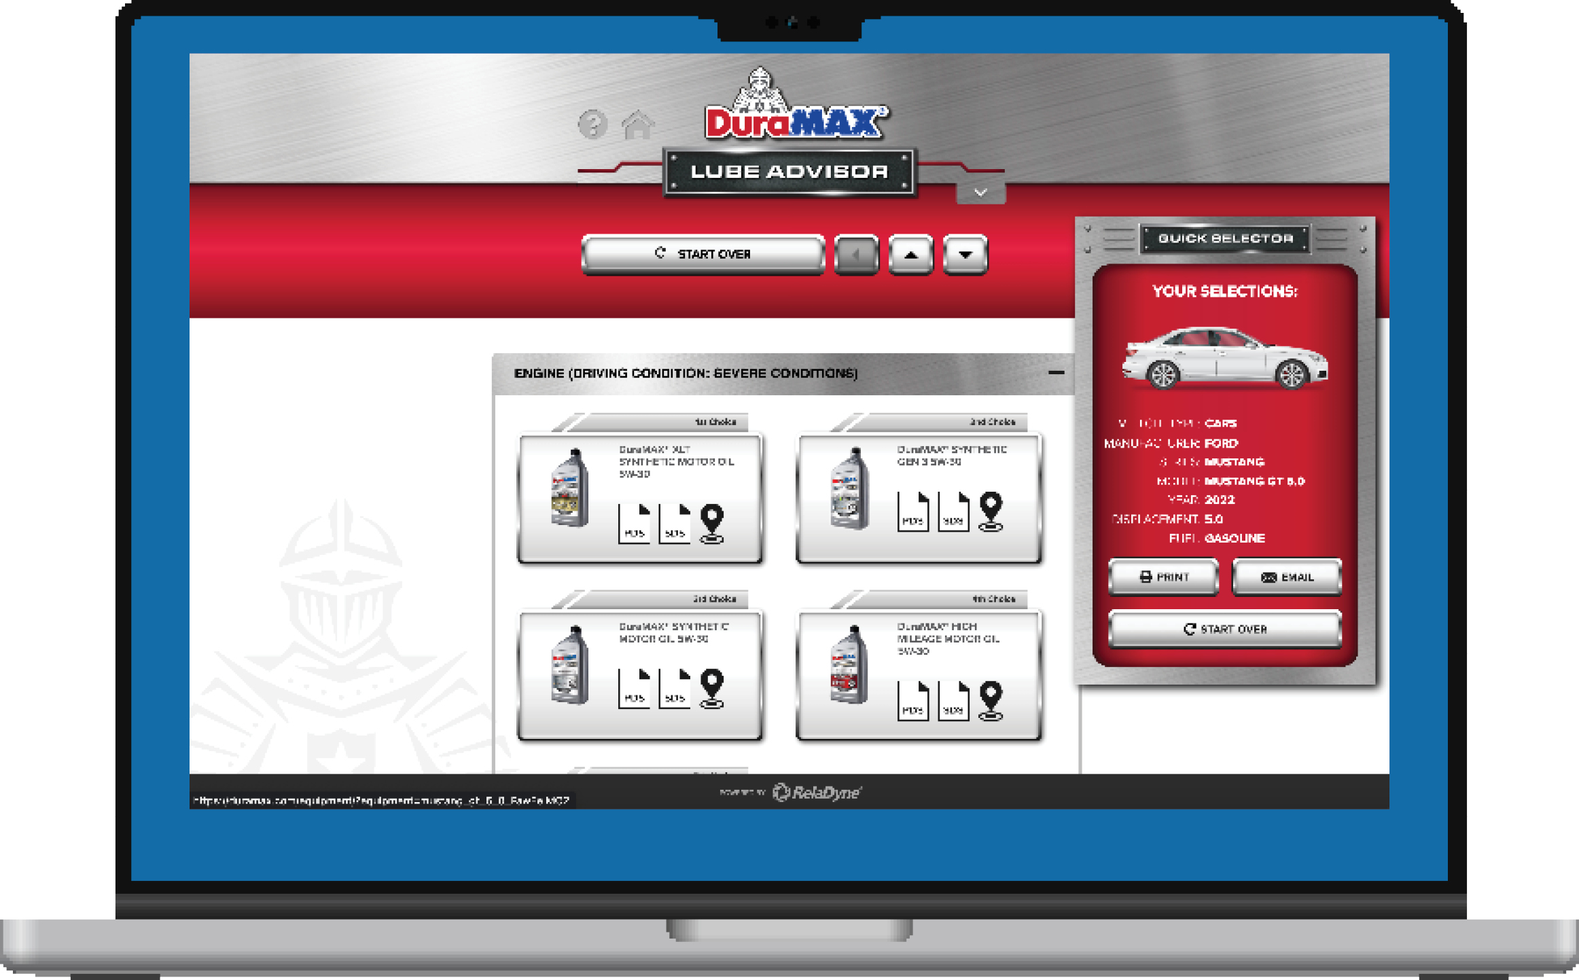This screenshot has width=1579, height=980.
Task: Open SDS document for Synthetic Gen 3 5W-30
Action: 953,511
